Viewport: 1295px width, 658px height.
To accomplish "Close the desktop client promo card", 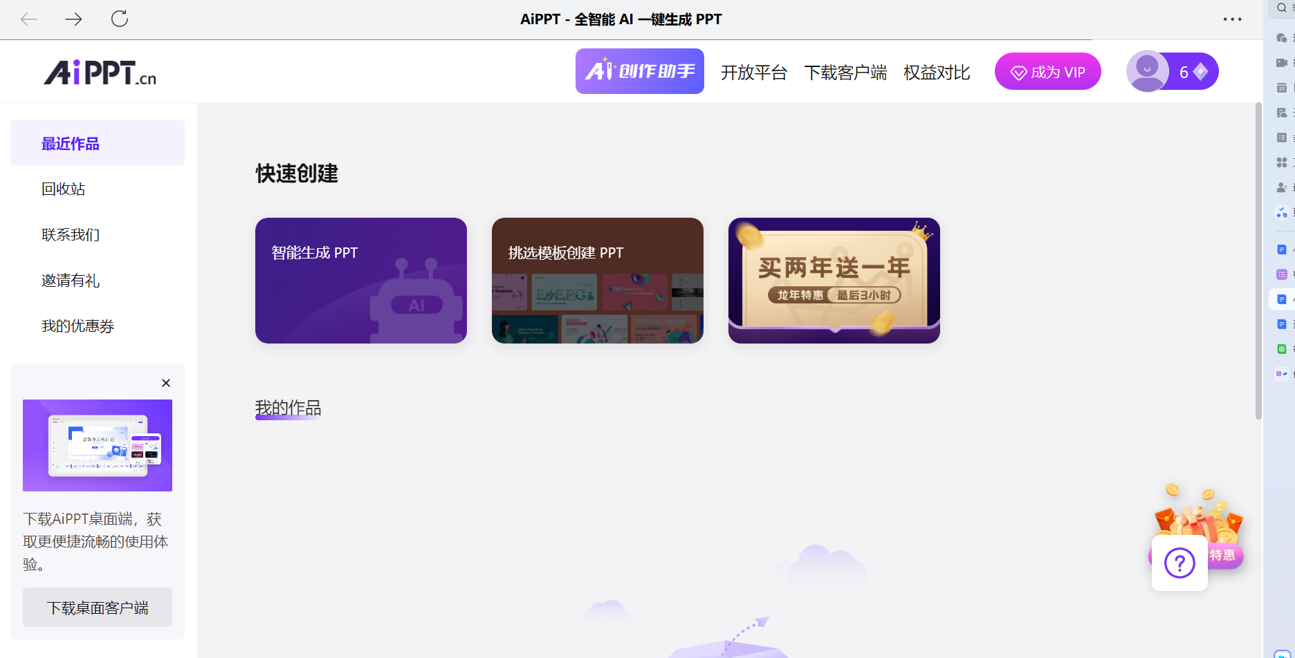I will (166, 383).
